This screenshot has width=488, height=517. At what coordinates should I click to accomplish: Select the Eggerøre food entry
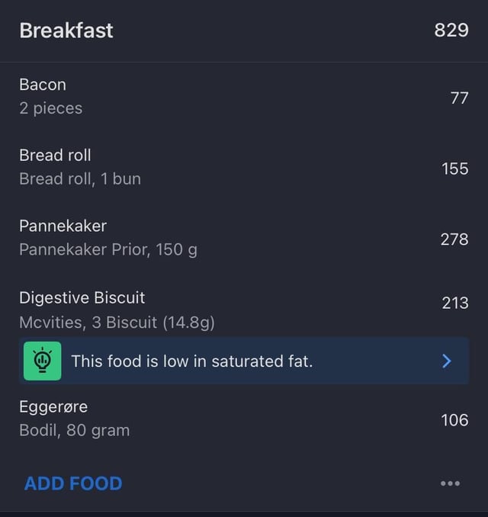point(53,406)
